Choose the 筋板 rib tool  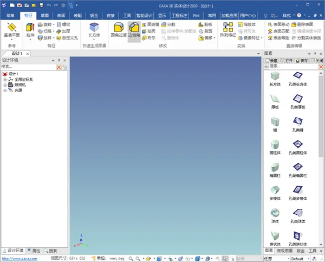coord(205,24)
